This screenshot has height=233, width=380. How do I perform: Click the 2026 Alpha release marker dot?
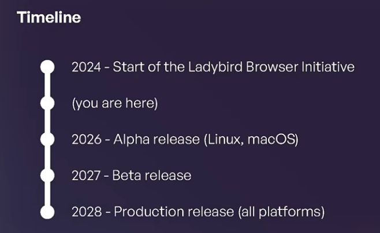coord(47,140)
